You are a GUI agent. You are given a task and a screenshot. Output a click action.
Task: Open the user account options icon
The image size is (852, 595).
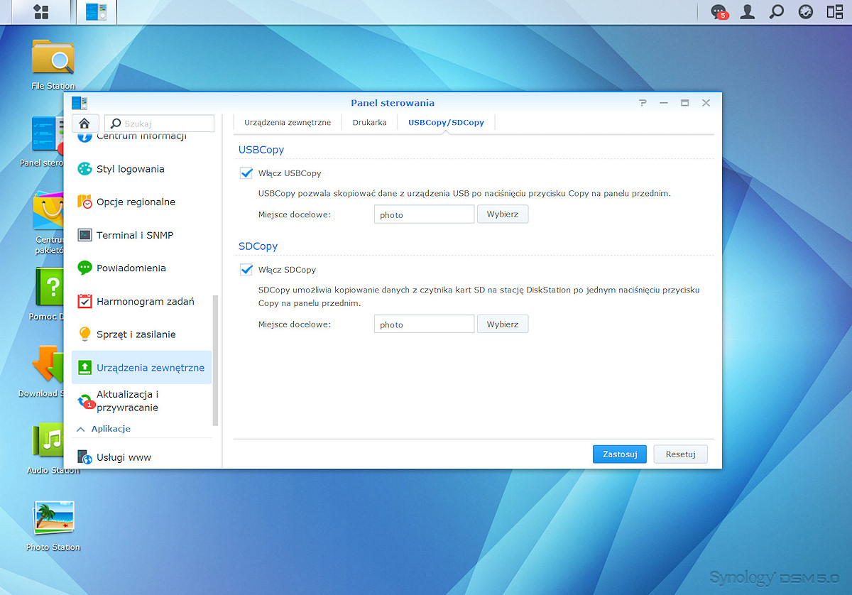(x=748, y=11)
